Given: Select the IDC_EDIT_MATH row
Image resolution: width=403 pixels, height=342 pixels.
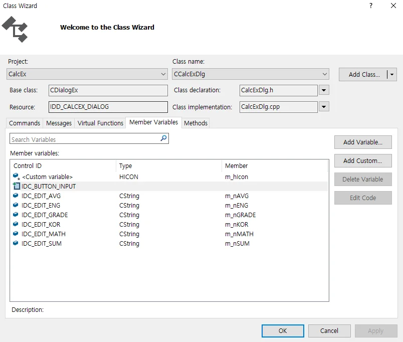Looking at the screenshot, I should 169,234.
